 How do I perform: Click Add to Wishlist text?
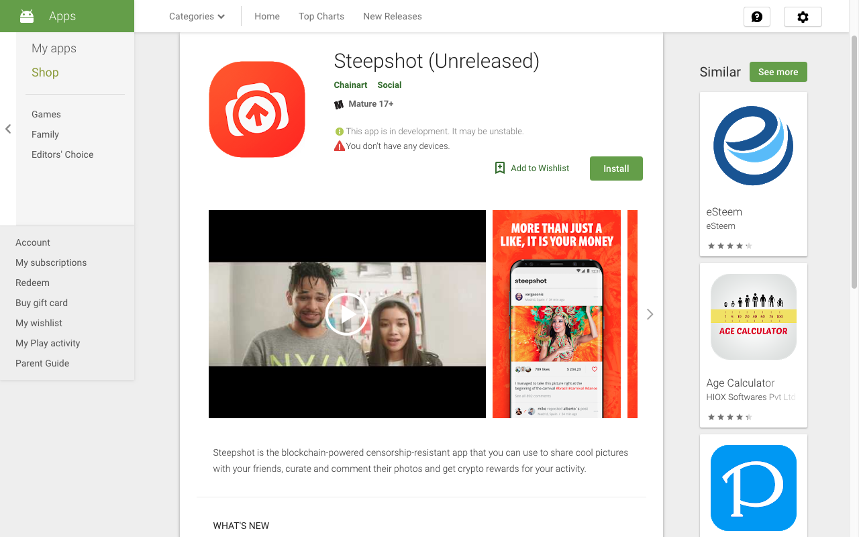point(540,168)
